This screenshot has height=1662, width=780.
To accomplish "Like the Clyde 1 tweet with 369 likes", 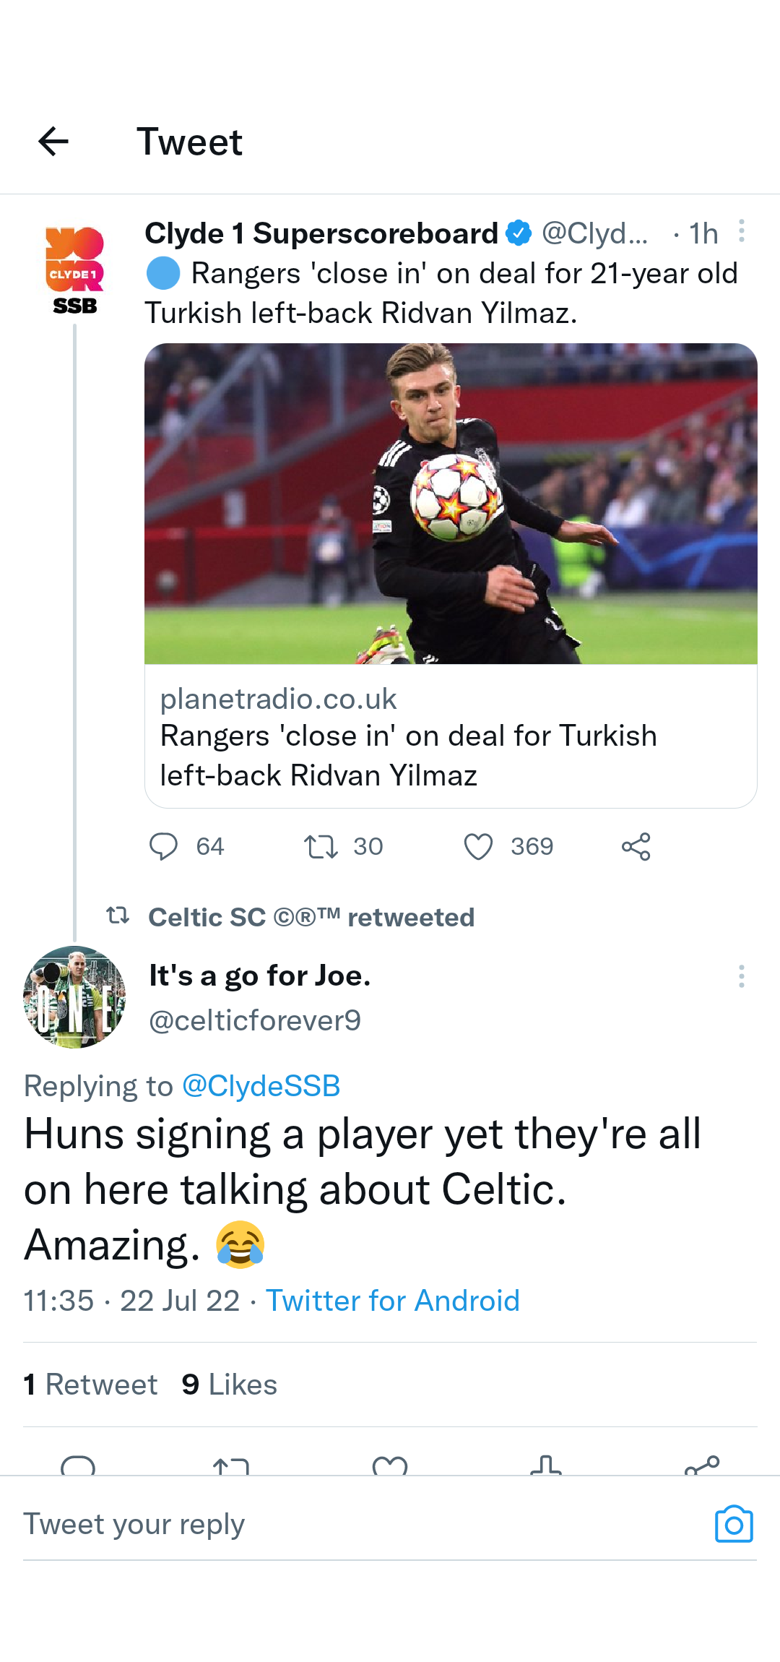I will (x=478, y=846).
